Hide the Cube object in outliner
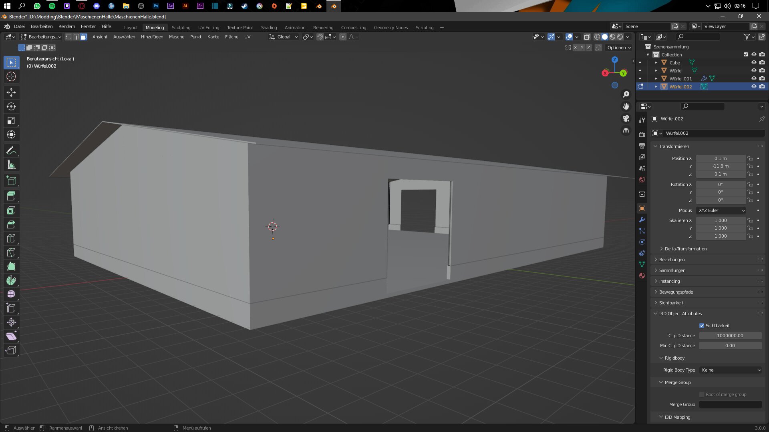Screen dimensions: 769x432 [x=754, y=62]
